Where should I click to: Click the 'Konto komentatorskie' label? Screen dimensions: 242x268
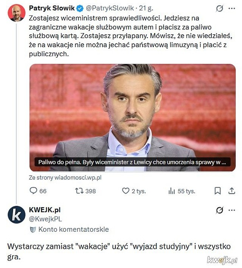73,229
